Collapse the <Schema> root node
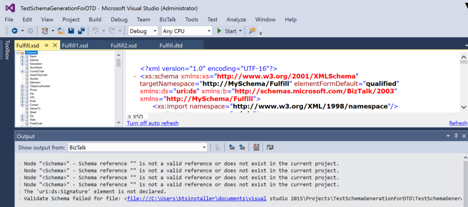468x207 pixels. (18, 53)
